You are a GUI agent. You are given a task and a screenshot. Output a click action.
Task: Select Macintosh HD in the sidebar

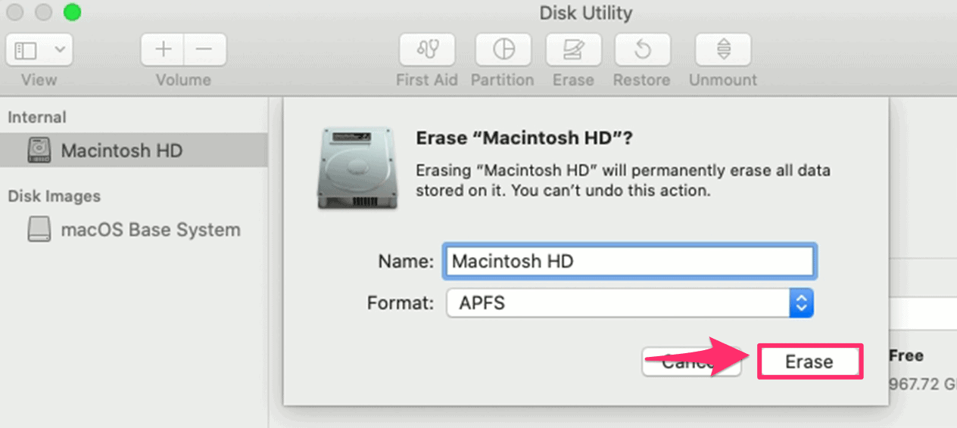coord(134,150)
